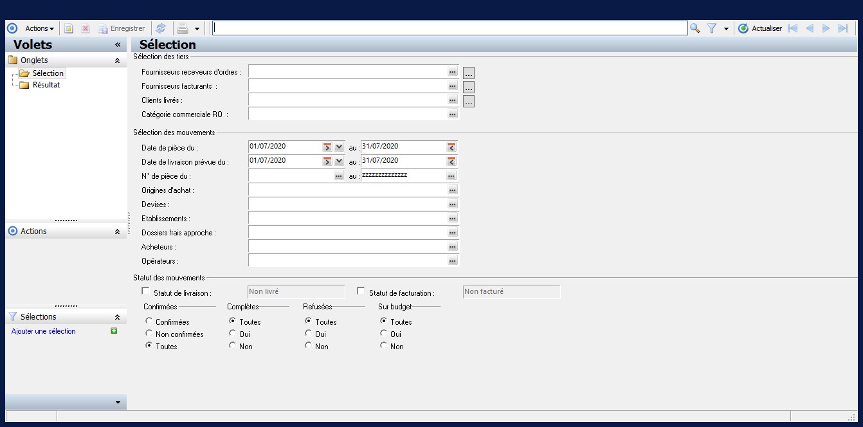Select Non under Complètes
The height and width of the screenshot is (427, 863).
coord(233,345)
